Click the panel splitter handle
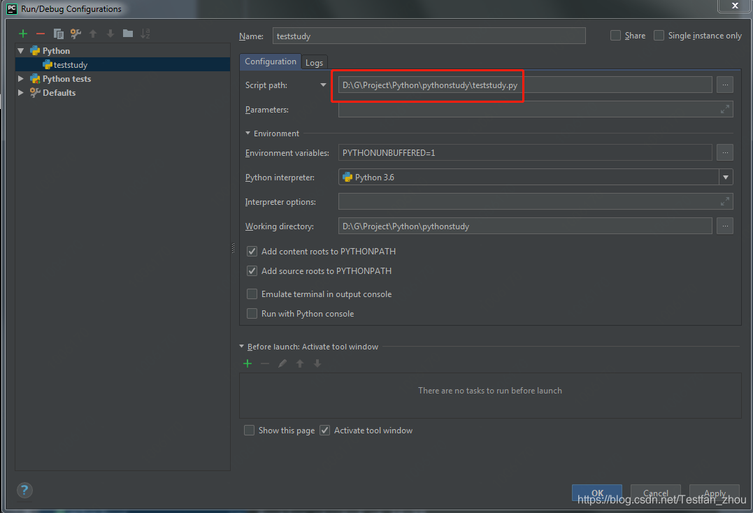Viewport: 753px width, 513px height. coord(234,248)
